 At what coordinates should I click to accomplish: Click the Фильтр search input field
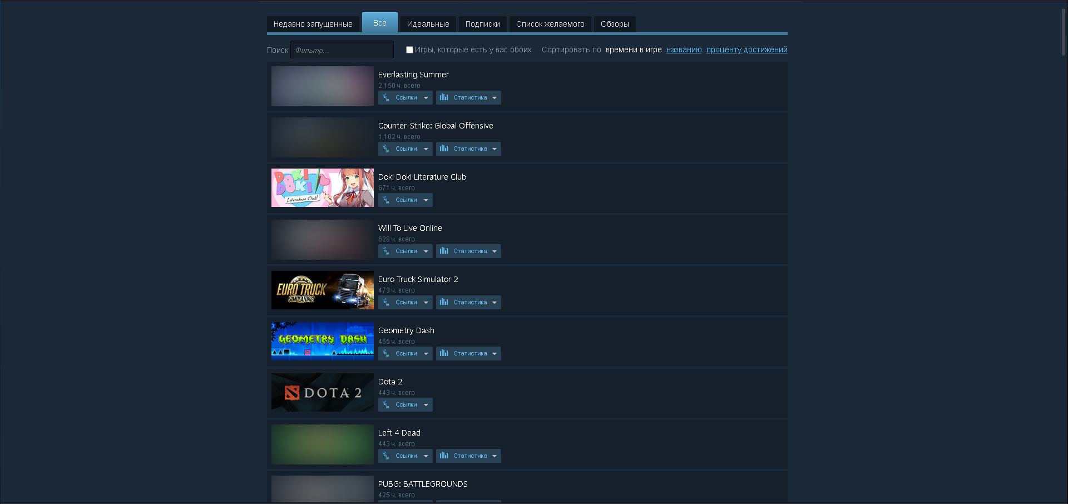(342, 50)
